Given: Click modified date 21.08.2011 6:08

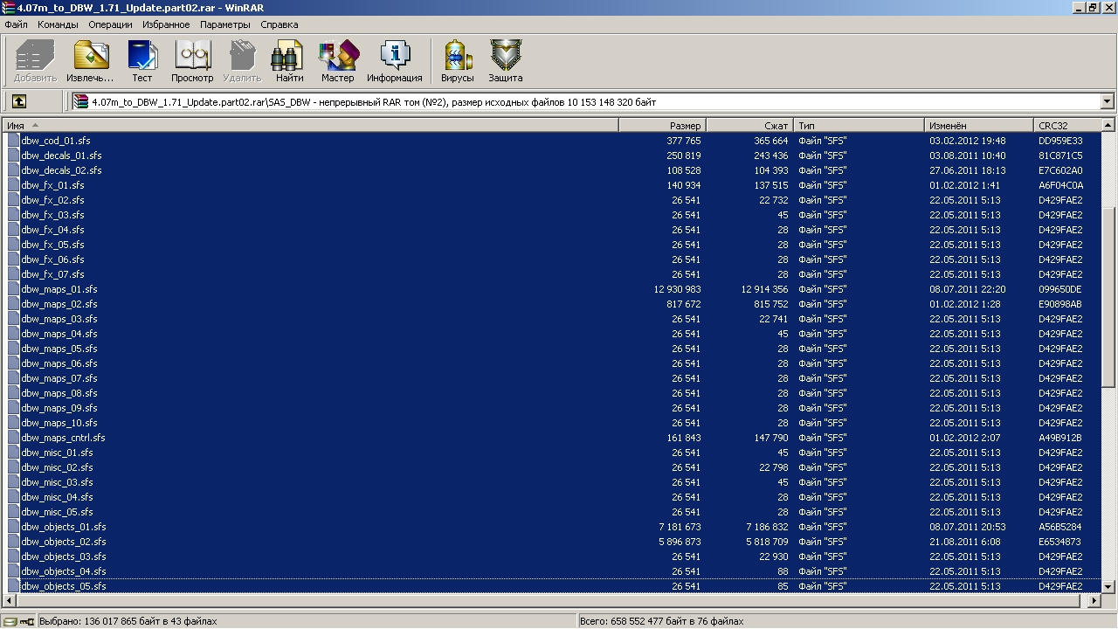Looking at the screenshot, I should (x=965, y=542).
